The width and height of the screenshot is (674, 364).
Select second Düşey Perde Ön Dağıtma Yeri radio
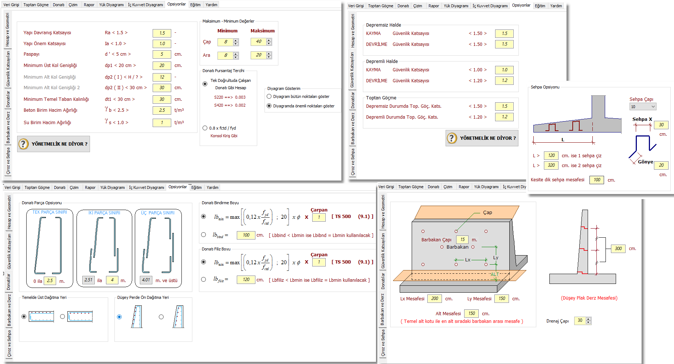click(x=161, y=317)
